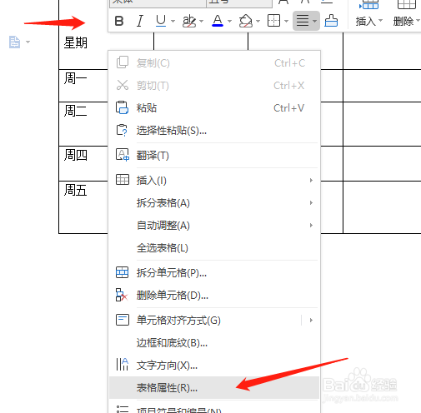Choose 文字方向(X)... menu entry
The width and height of the screenshot is (421, 413).
(x=214, y=366)
